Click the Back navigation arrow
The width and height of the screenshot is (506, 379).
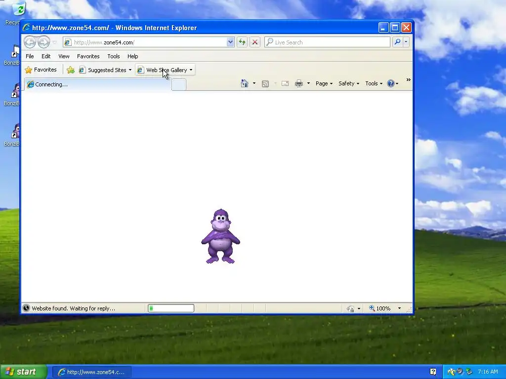pos(30,42)
